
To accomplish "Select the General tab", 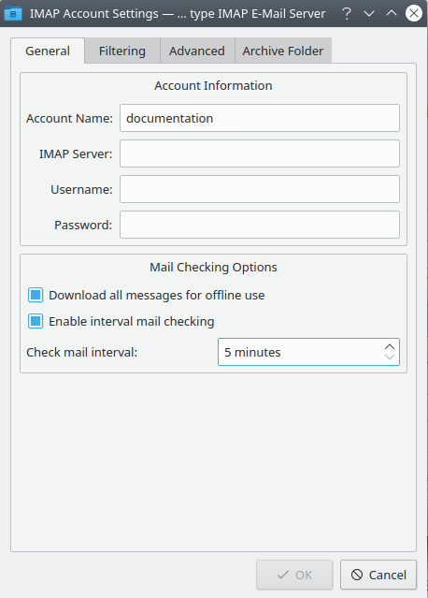I will point(48,51).
